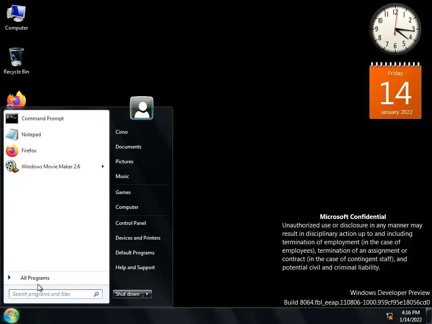
Task: Open the Shut down options arrow
Action: pos(147,294)
